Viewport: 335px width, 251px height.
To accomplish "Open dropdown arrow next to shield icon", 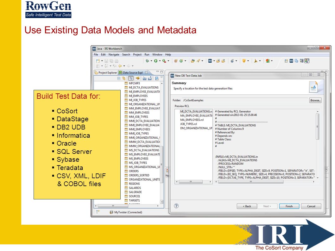I will click(248, 61).
